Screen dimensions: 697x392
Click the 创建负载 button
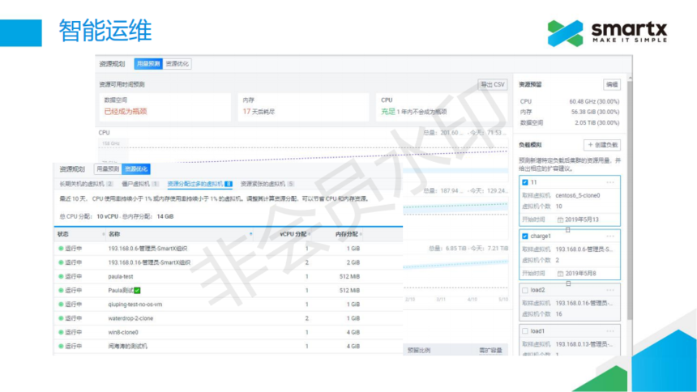click(x=602, y=145)
